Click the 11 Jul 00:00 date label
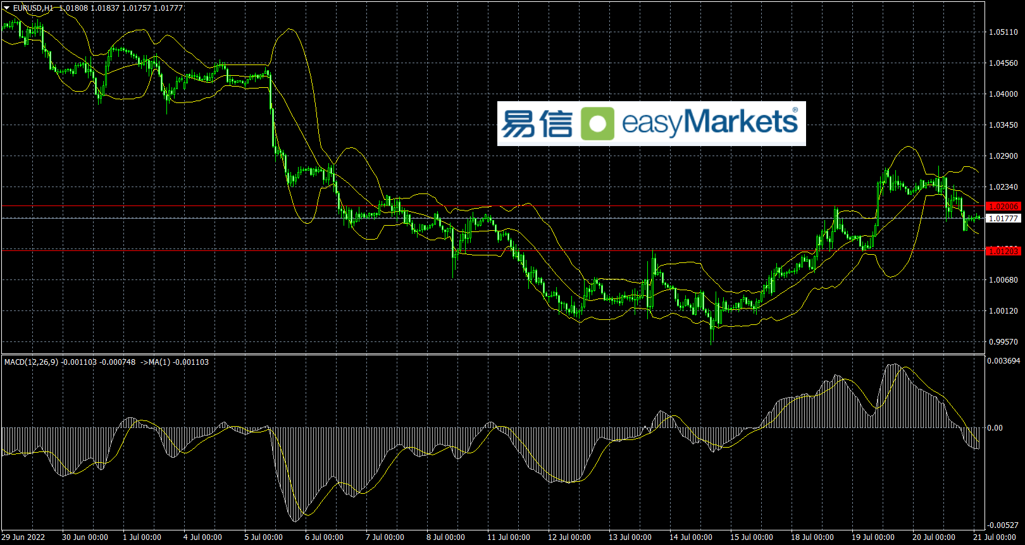Screen dimensions: 1025x545 pyautogui.click(x=509, y=537)
